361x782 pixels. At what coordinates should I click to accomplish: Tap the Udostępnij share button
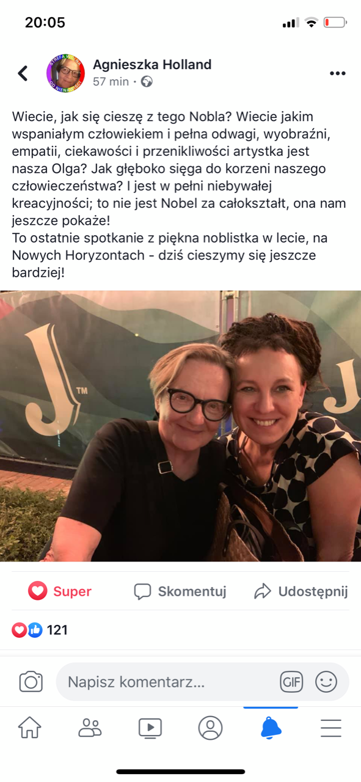(301, 591)
